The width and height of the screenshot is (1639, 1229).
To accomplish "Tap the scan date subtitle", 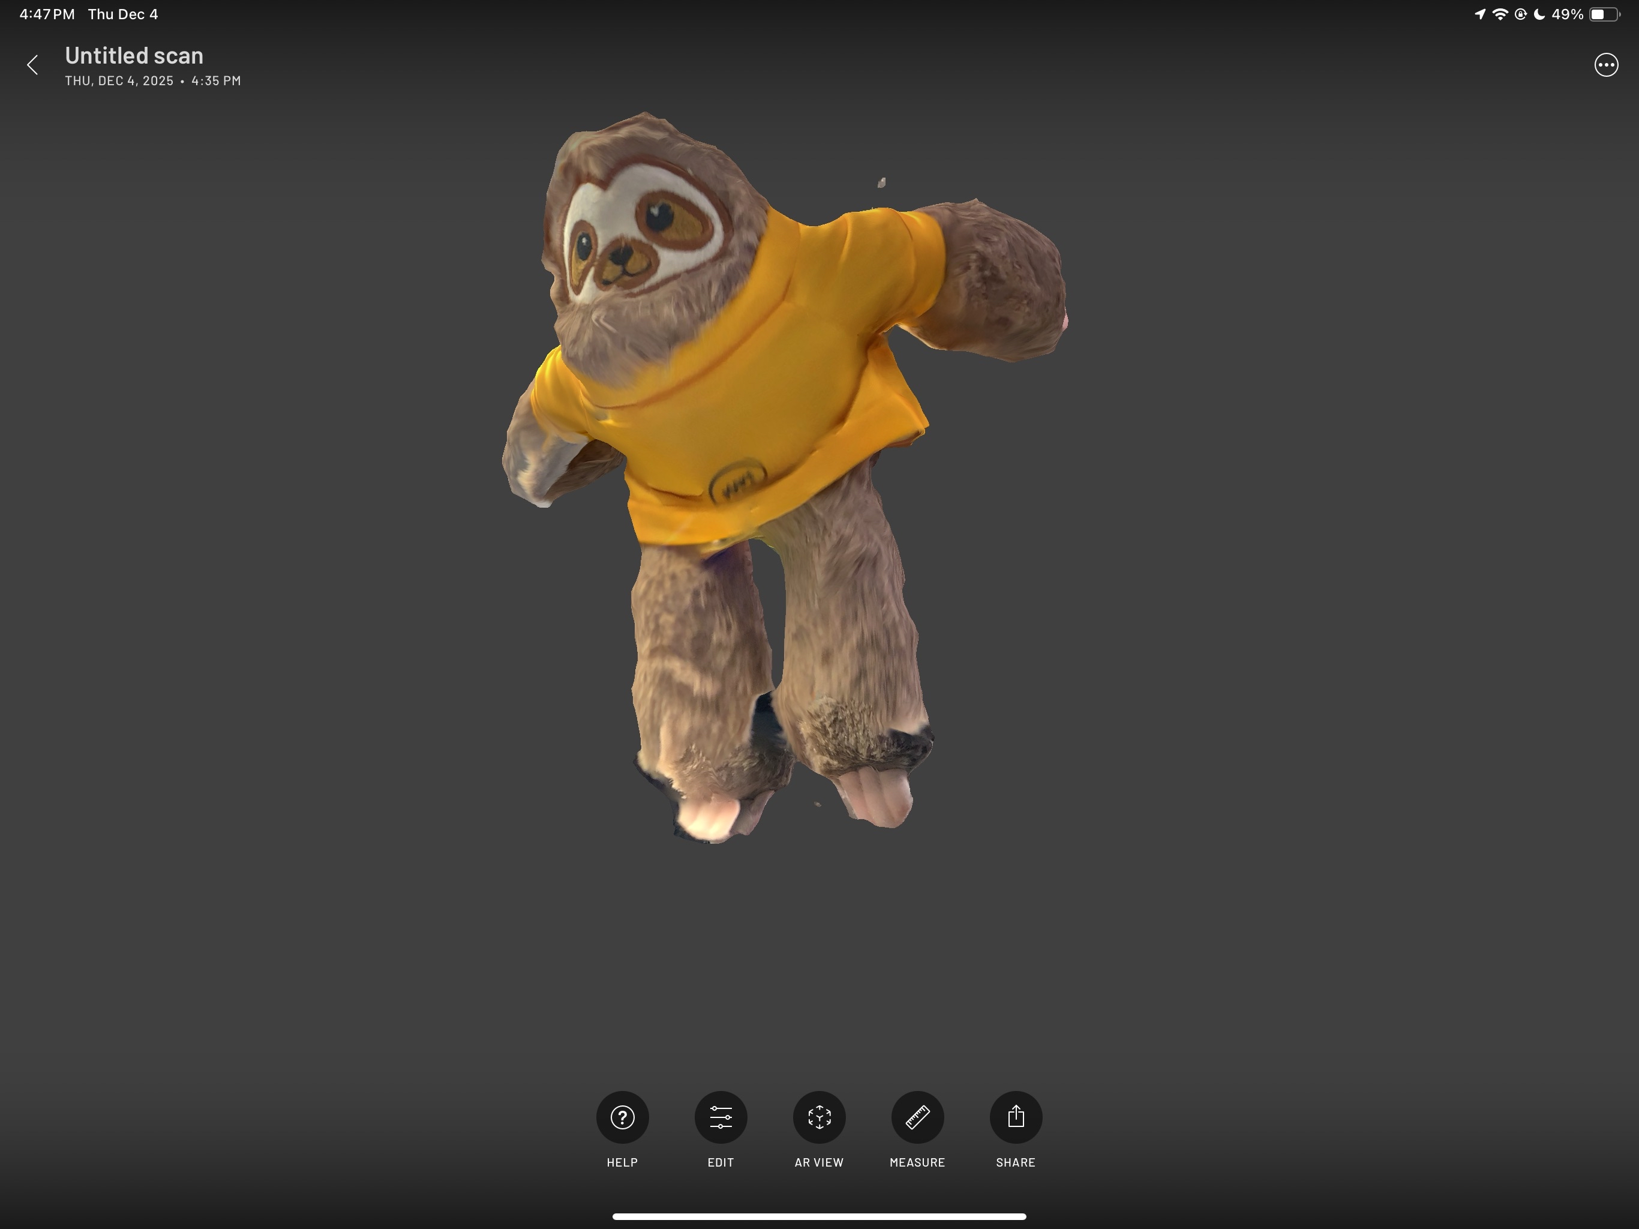I will click(152, 81).
